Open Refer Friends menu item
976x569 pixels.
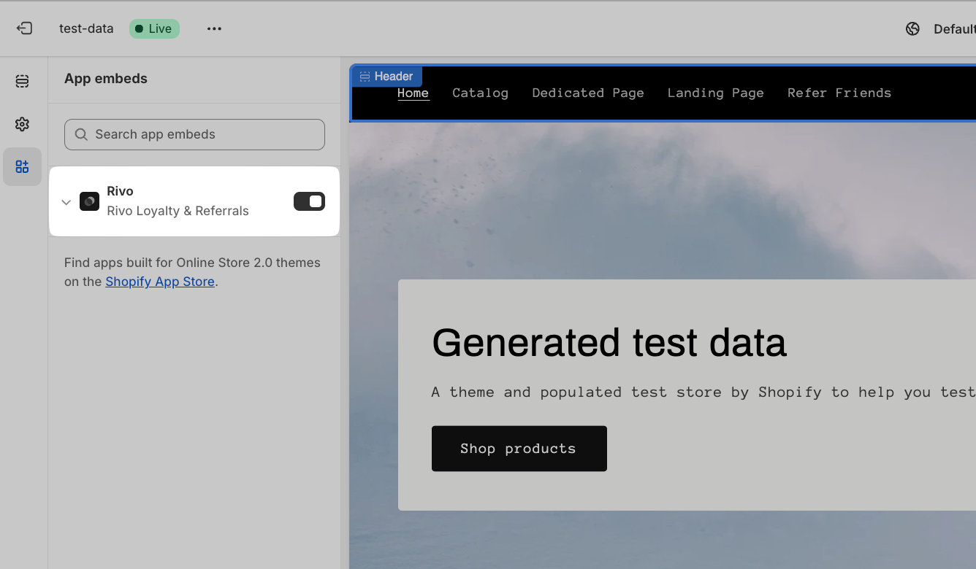pyautogui.click(x=839, y=93)
